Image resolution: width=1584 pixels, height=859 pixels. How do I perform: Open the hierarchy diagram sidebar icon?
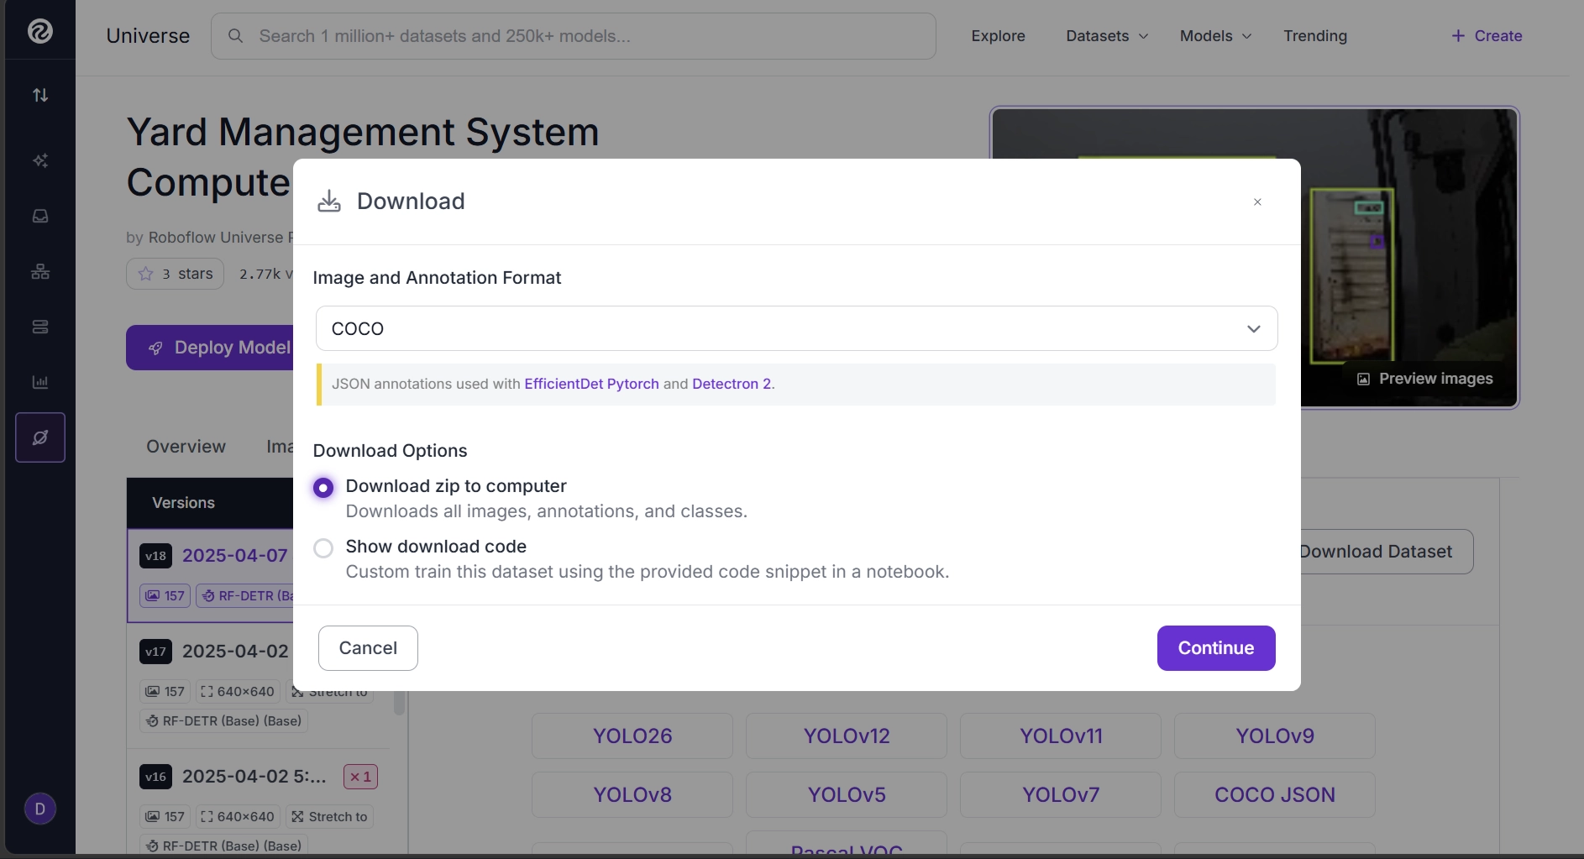tap(40, 271)
